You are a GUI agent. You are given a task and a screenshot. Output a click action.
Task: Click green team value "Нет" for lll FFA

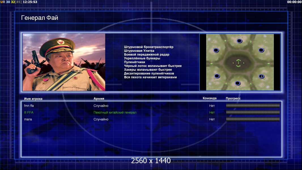(x=212, y=112)
